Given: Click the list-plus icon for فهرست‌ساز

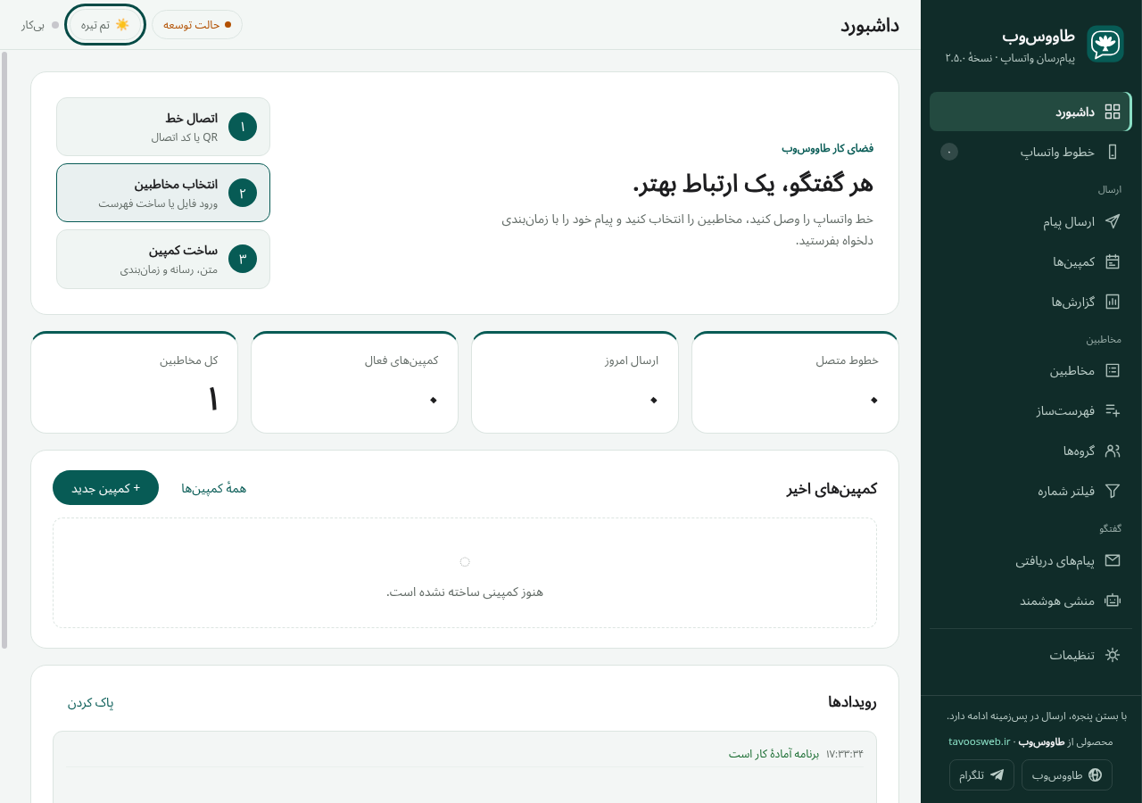Looking at the screenshot, I should click(x=1113, y=410).
